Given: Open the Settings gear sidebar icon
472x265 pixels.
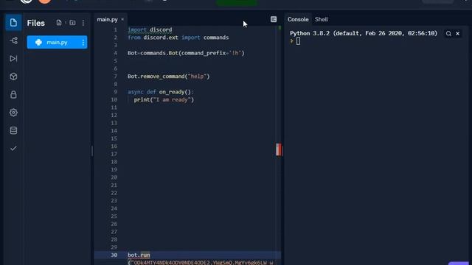Looking at the screenshot, I should pyautogui.click(x=13, y=113).
